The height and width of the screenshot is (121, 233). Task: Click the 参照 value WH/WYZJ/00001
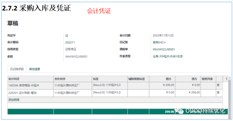pyautogui.click(x=76, y=57)
